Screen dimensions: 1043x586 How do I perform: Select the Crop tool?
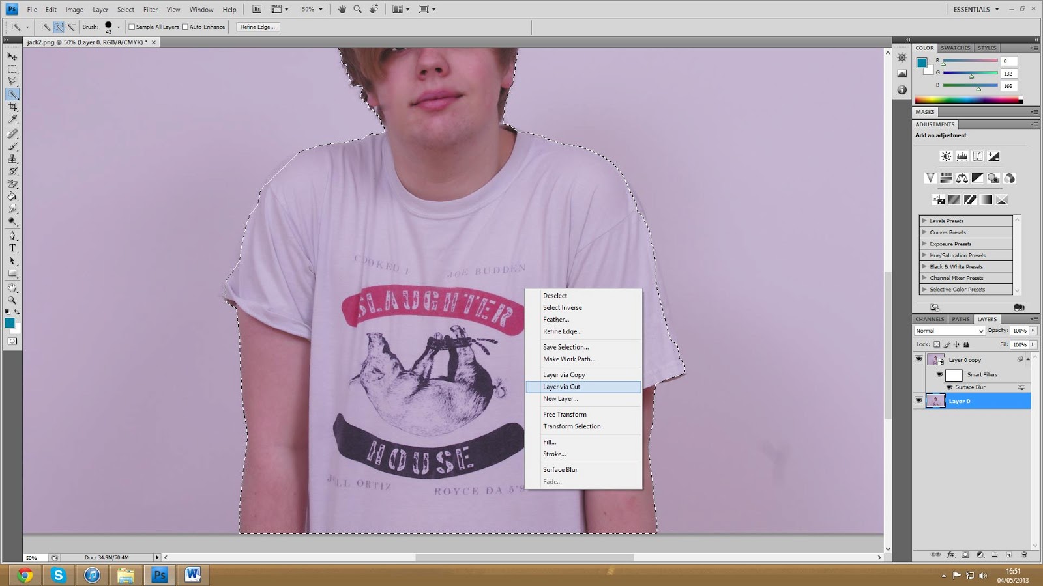click(12, 106)
